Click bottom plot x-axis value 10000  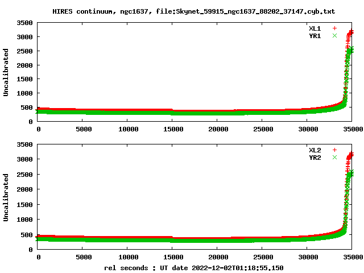[x=129, y=257]
